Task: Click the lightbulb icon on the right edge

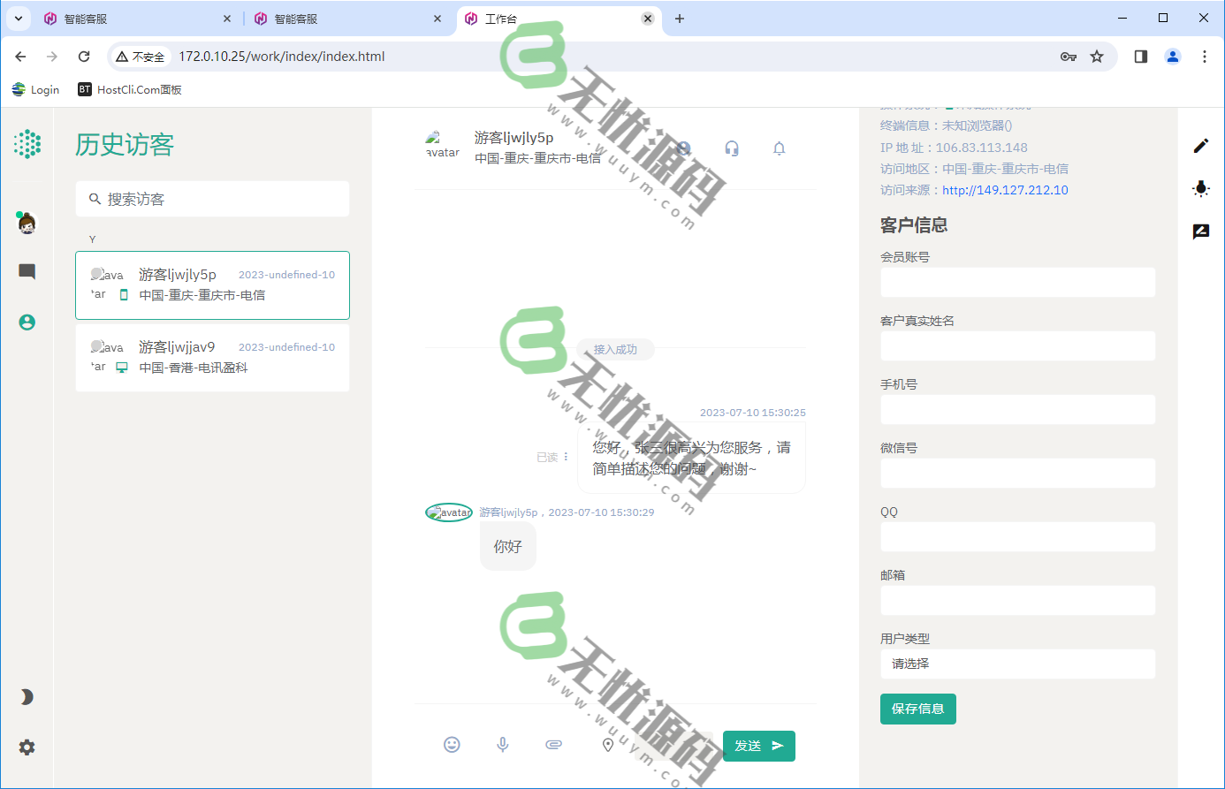Action: 1200,188
